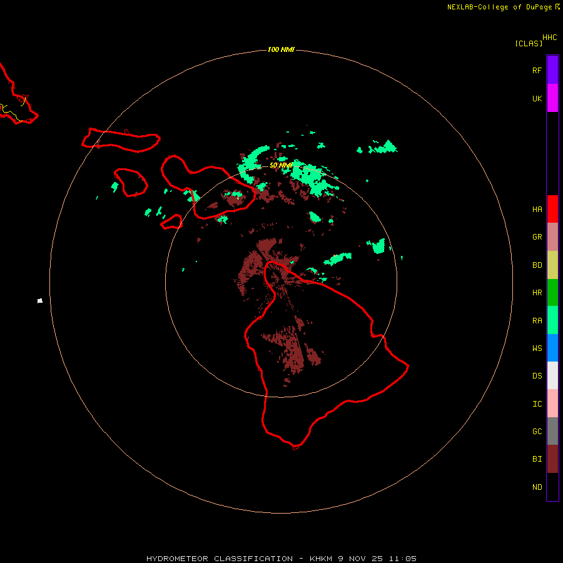This screenshot has height=563, width=563.
Task: Select the GR legend color block
Action: [x=552, y=237]
